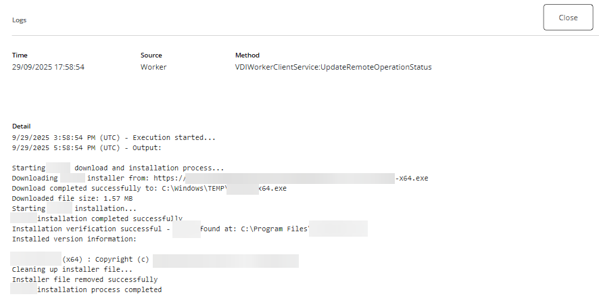Click the "download and installation process" line

(x=149, y=168)
